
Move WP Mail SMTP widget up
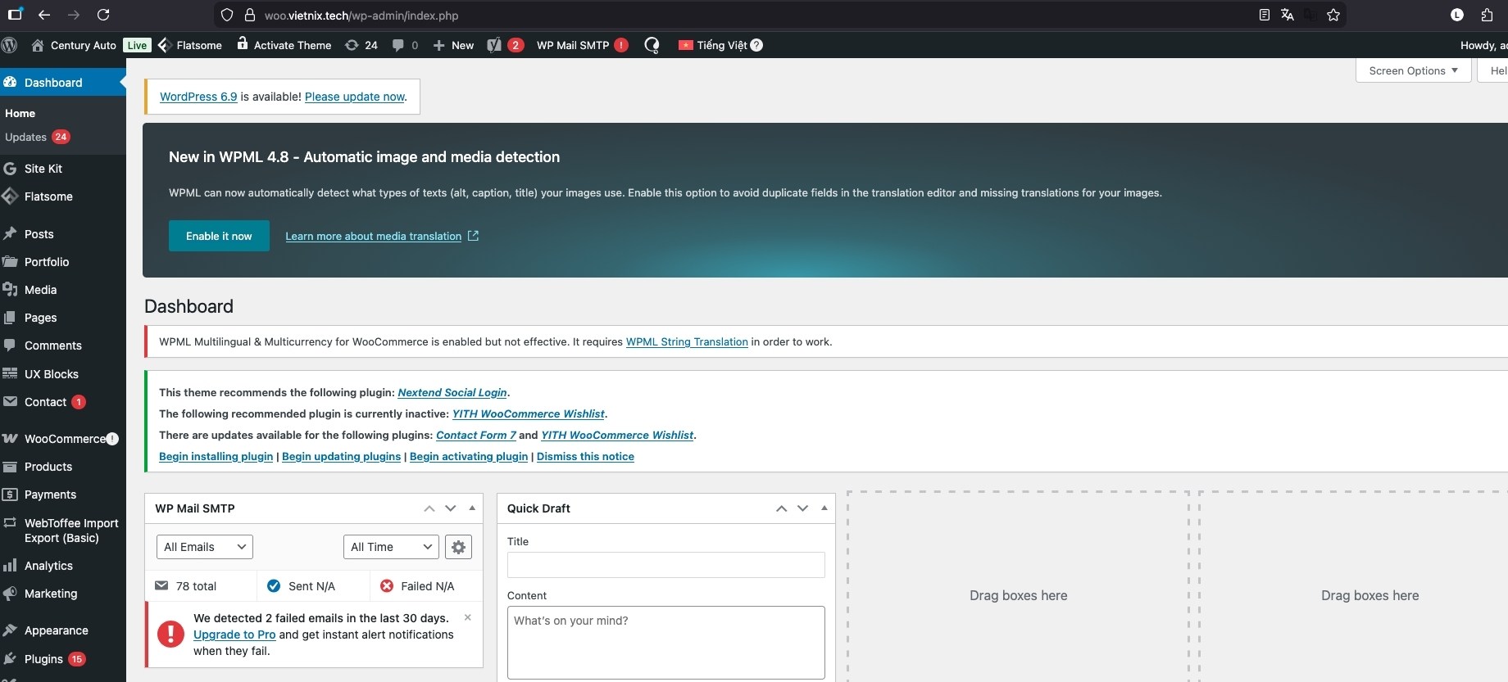coord(429,508)
